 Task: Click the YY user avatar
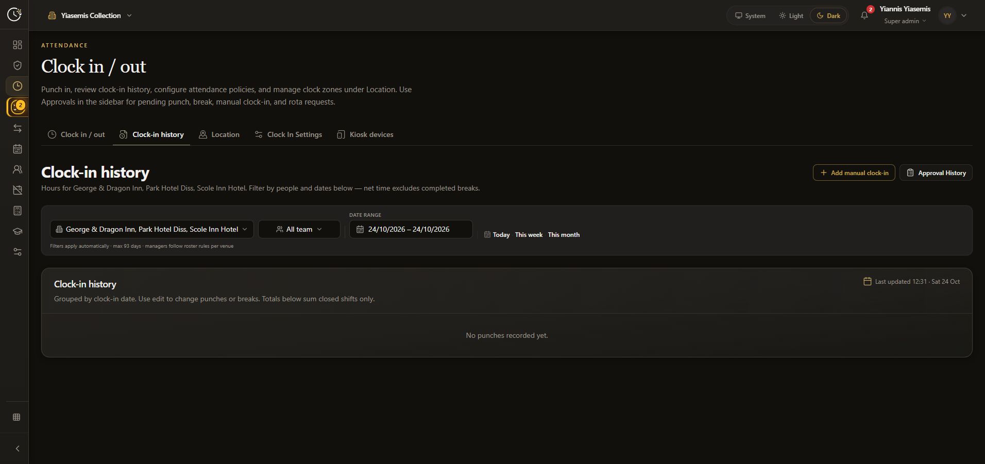pyautogui.click(x=947, y=15)
